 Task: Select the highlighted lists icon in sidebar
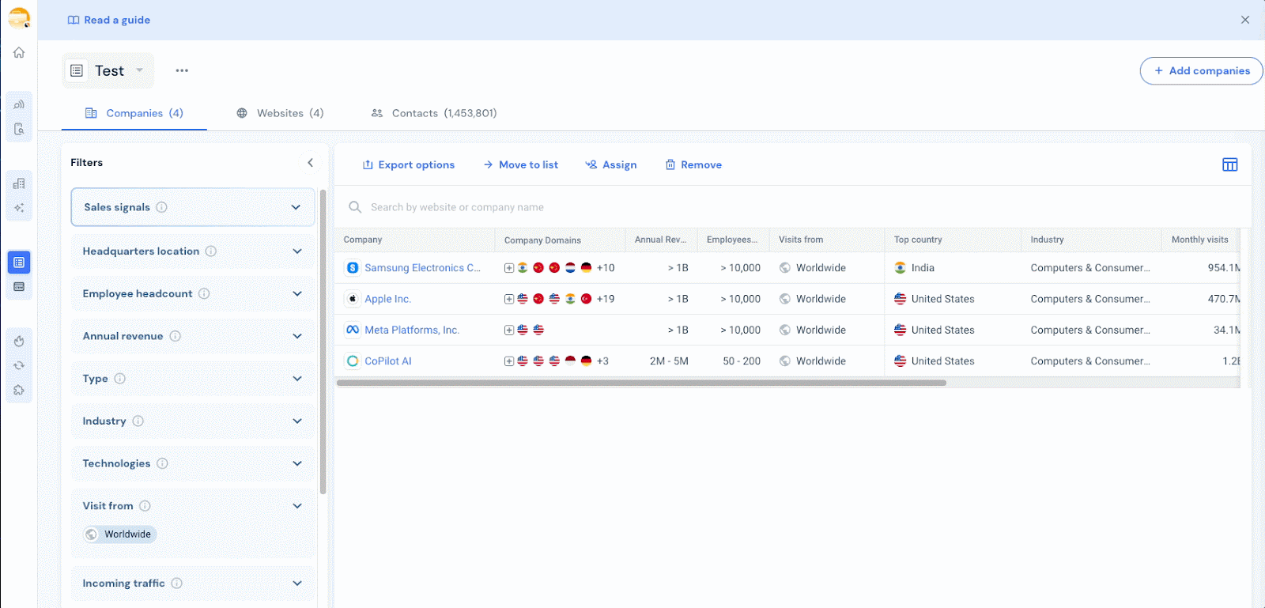click(x=19, y=262)
